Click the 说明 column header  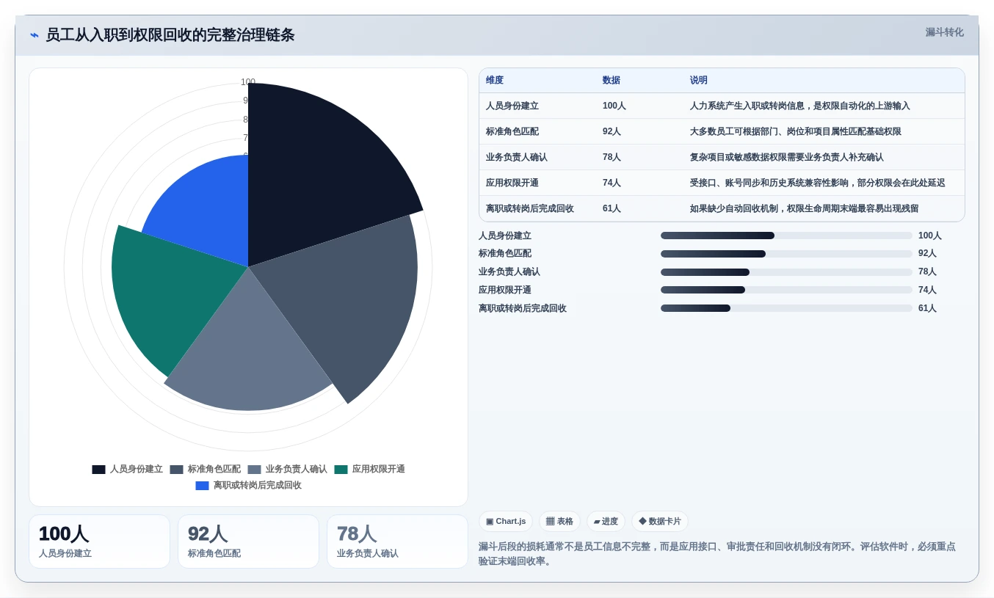click(699, 80)
